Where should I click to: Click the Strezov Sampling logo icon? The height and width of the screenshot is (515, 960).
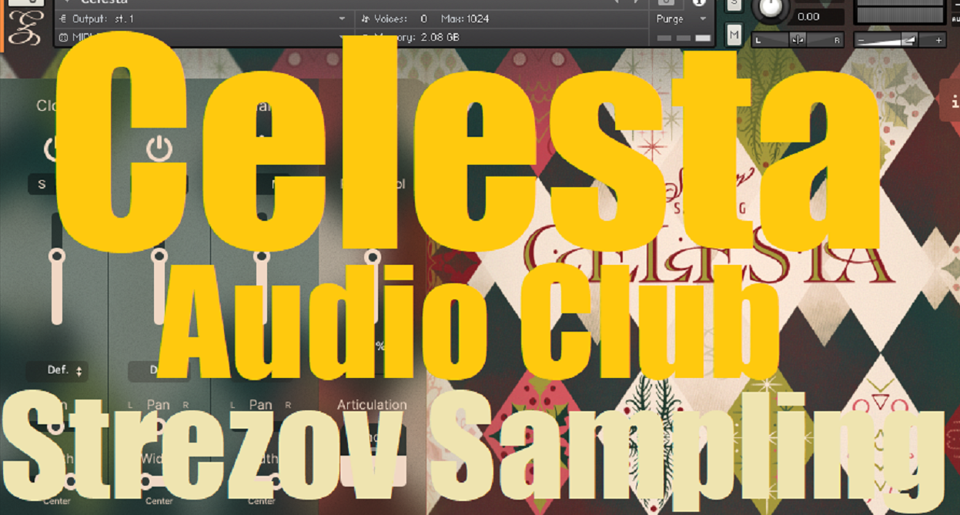[25, 29]
